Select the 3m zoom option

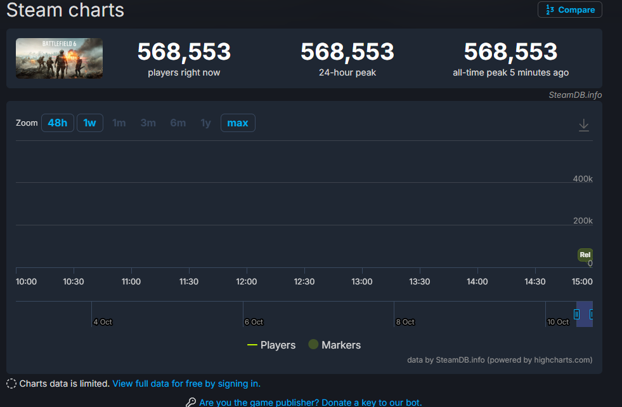click(x=148, y=123)
